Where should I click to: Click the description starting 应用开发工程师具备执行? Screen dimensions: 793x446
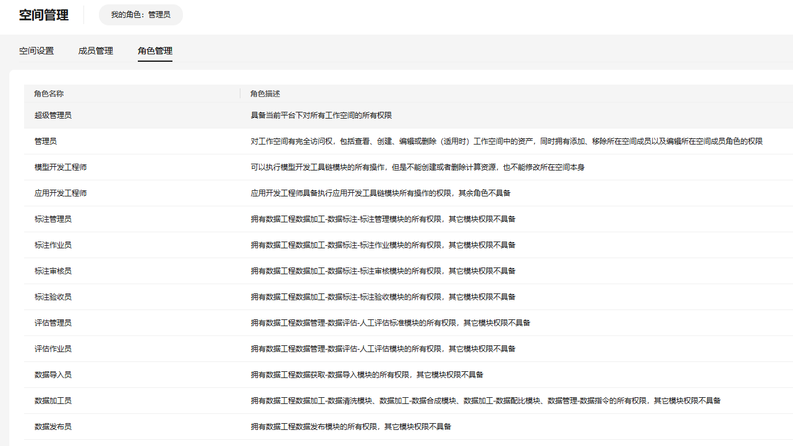[x=381, y=193]
